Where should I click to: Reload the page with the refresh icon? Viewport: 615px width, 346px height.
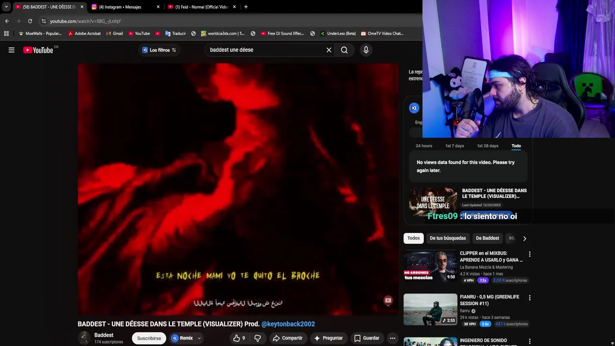click(x=30, y=21)
